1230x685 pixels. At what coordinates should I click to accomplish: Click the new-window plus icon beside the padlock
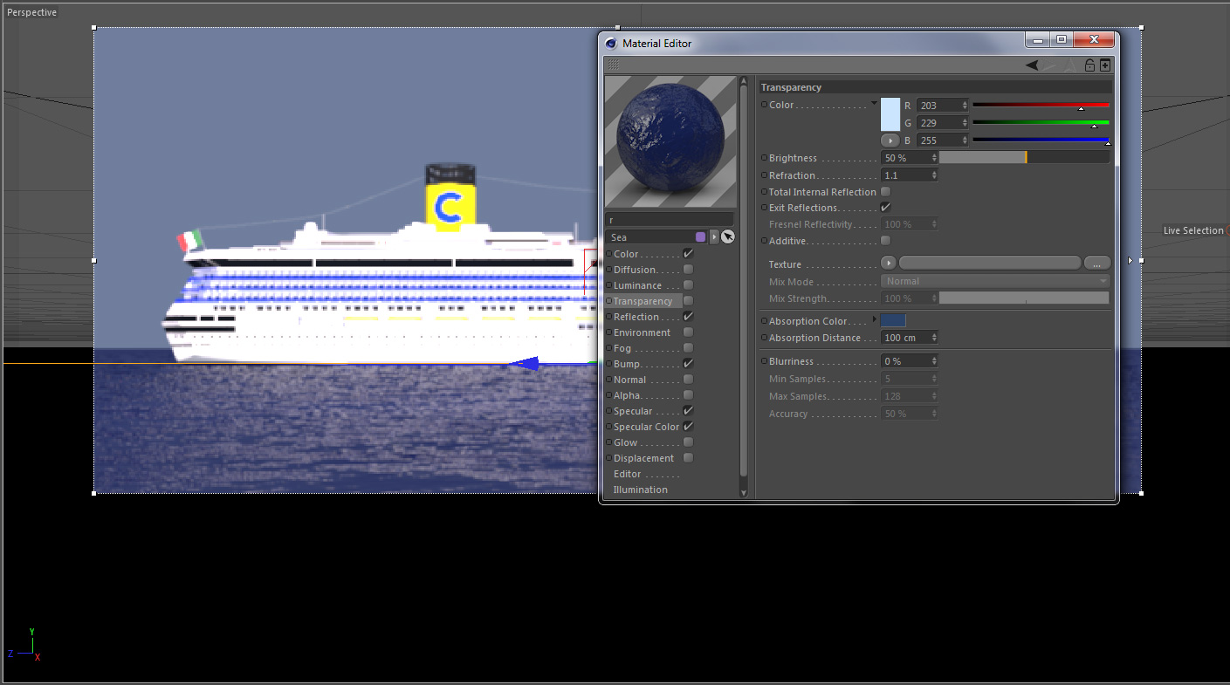1105,65
